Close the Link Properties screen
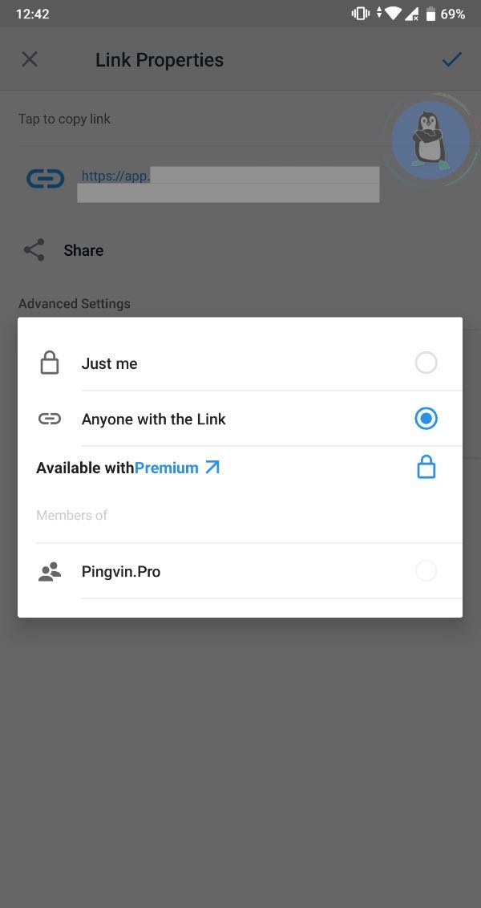The image size is (481, 908). coord(30,59)
